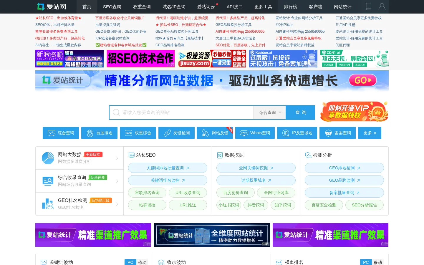The image size is (424, 265).
Task: Click the 综合查询 quick tool button
Action: point(61,133)
